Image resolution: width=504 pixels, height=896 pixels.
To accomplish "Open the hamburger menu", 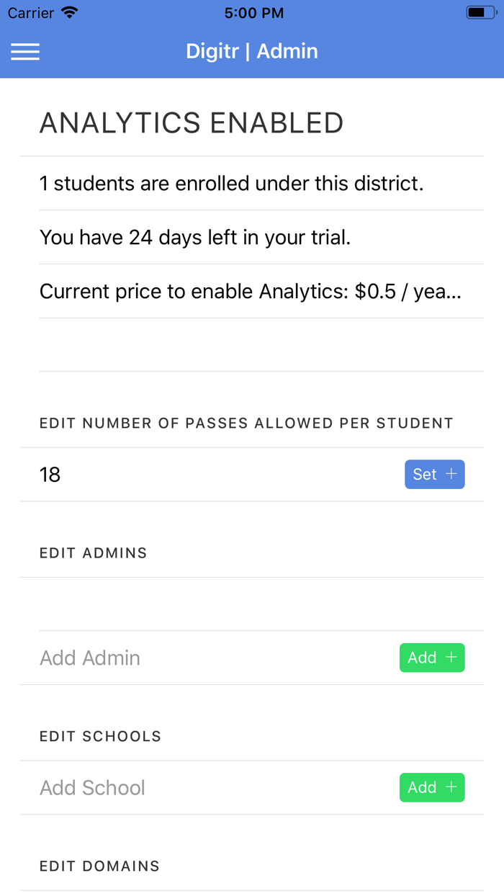I will (x=25, y=51).
